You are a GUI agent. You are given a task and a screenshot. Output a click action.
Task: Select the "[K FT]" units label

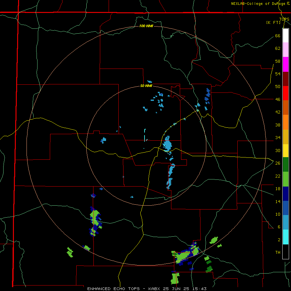click(273, 22)
